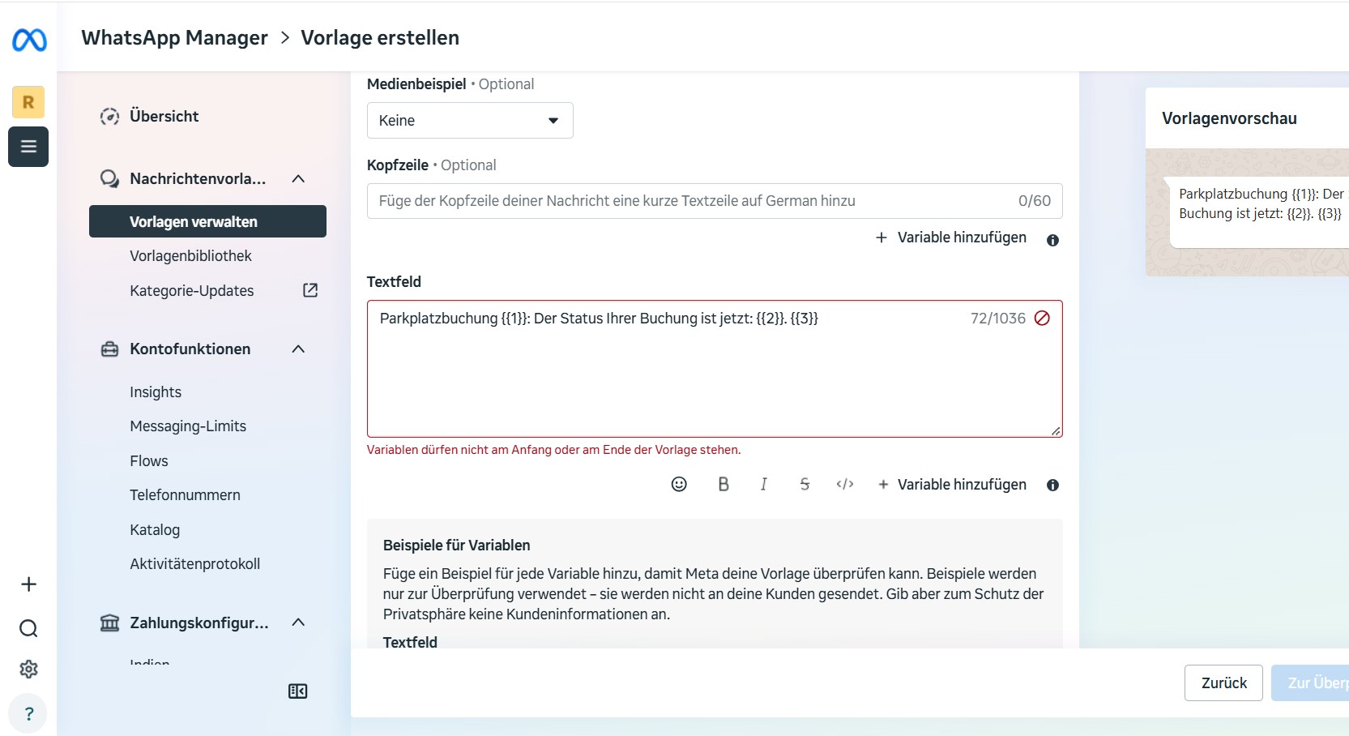The image size is (1349, 736).
Task: Click the Meta logo icon
Action: (x=29, y=40)
